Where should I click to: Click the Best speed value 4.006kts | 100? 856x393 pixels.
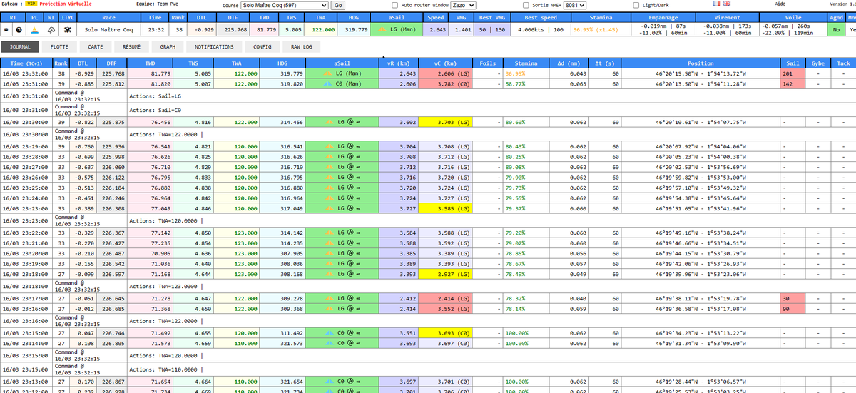[540, 30]
